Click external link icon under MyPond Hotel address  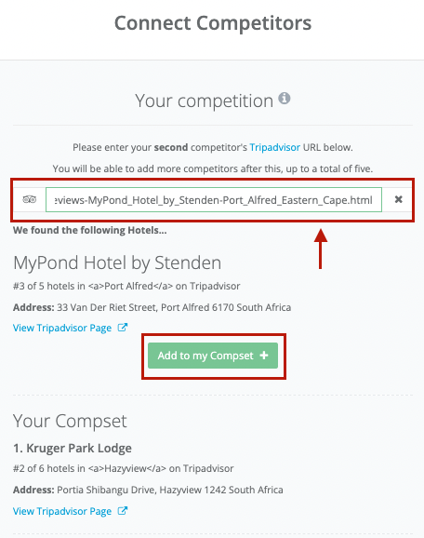123,328
